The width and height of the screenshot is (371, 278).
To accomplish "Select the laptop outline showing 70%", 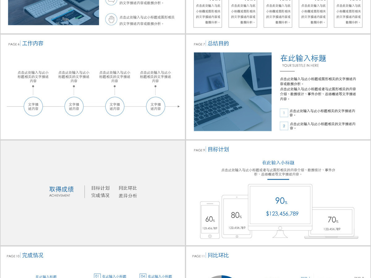I will 331,223.
